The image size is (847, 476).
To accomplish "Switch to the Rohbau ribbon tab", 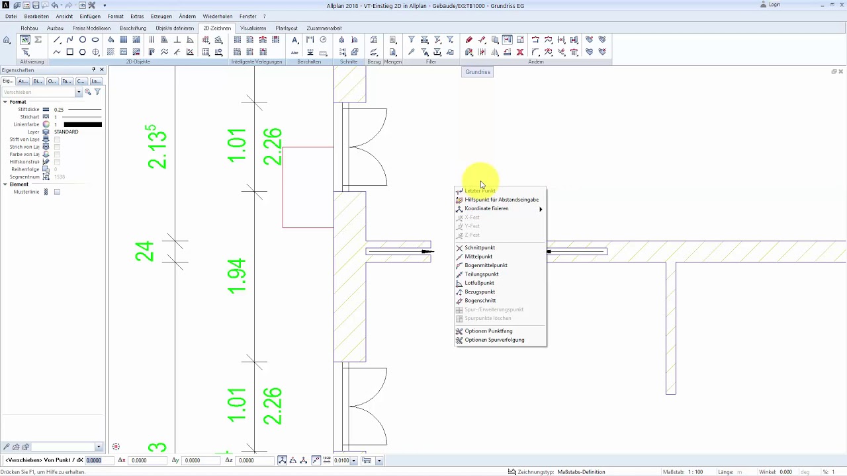I will click(29, 28).
